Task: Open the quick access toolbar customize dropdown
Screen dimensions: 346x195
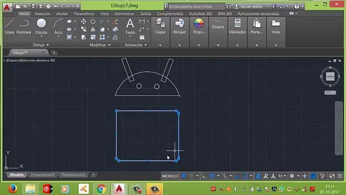Action: click(78, 6)
